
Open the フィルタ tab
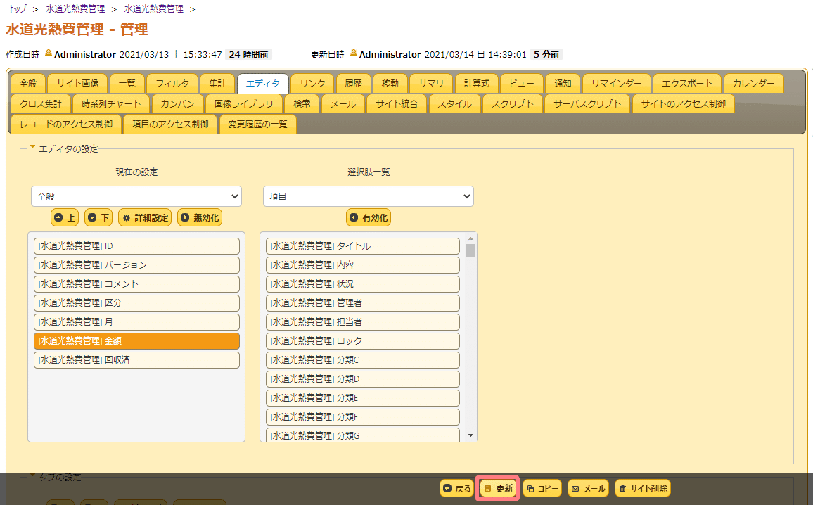tap(172, 84)
